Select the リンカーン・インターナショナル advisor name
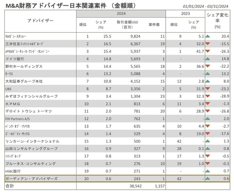The height and width of the screenshot is (193, 234). click(32, 141)
